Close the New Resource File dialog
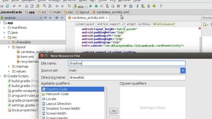Image resolution: width=212 pixels, height=119 pixels. [42, 56]
